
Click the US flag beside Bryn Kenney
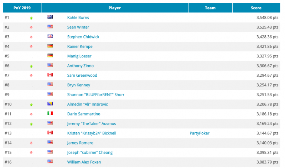[50, 85]
